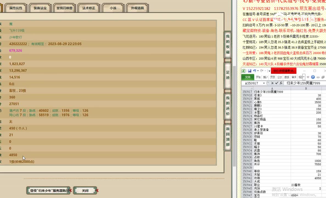Image resolution: width=326 pixels, height=198 pixels.
Task: Confirm cell entry with the checkmark icon
Action: (x=277, y=82)
